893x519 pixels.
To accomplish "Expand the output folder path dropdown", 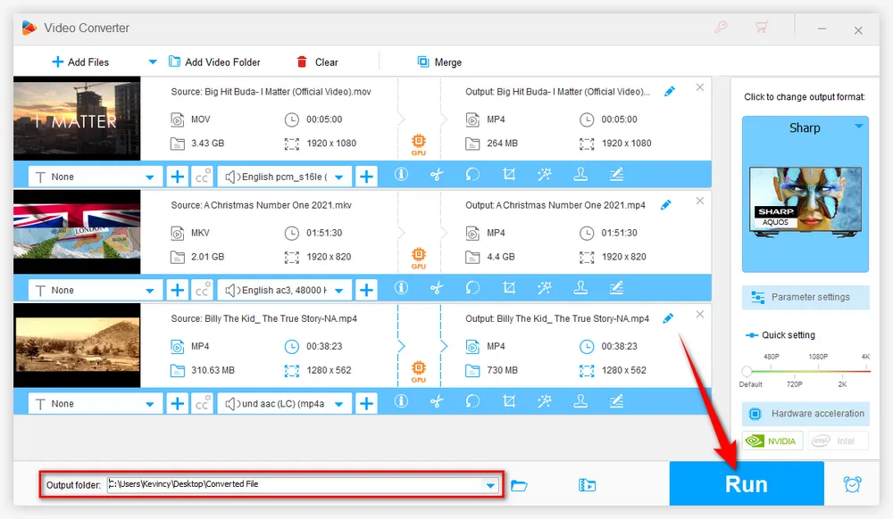I will pyautogui.click(x=490, y=485).
